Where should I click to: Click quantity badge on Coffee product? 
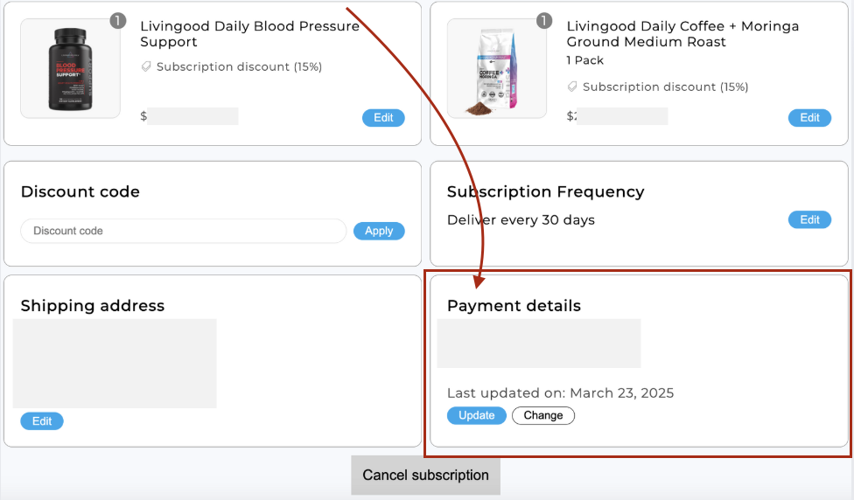tap(543, 21)
